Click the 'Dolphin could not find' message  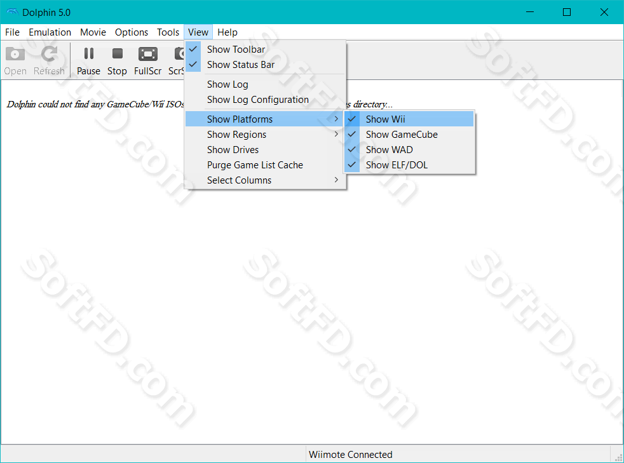(95, 104)
